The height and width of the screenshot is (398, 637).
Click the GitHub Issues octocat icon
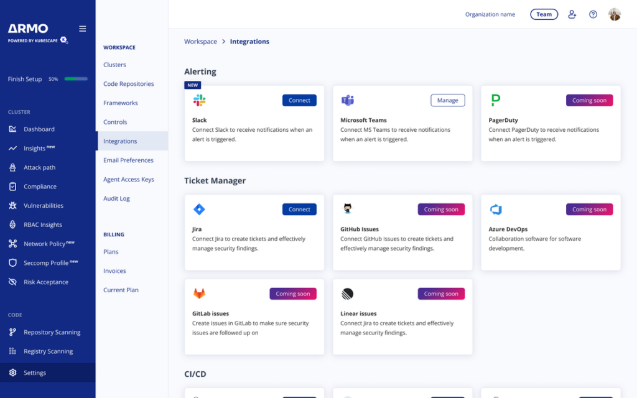tap(347, 209)
